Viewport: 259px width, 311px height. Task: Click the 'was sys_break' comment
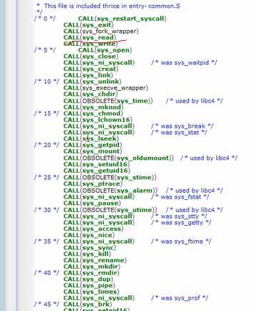[x=182, y=126]
